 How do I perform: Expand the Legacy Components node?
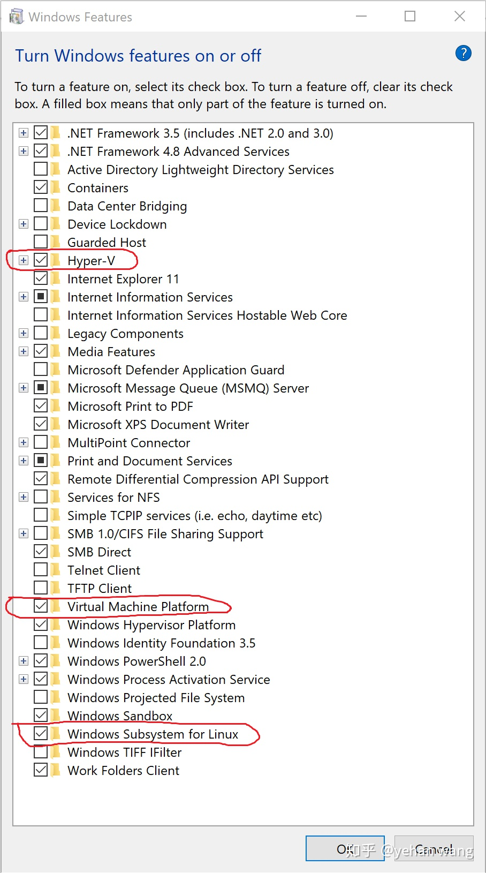click(24, 333)
